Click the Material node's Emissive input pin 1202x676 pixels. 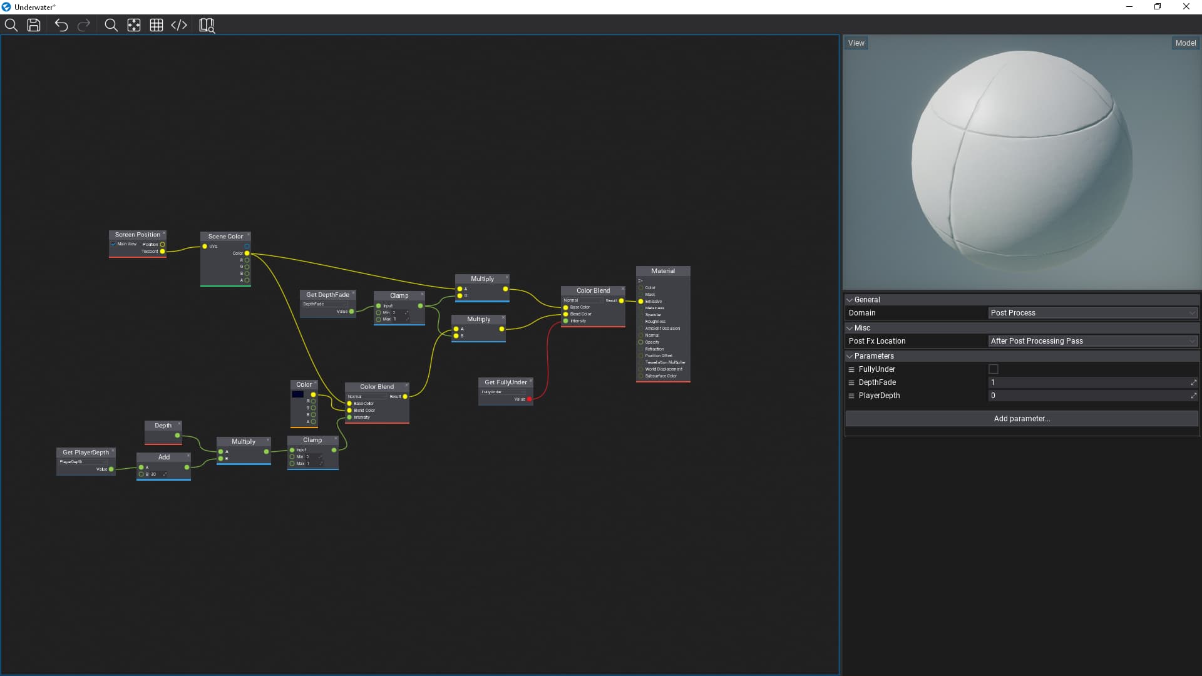pos(640,302)
